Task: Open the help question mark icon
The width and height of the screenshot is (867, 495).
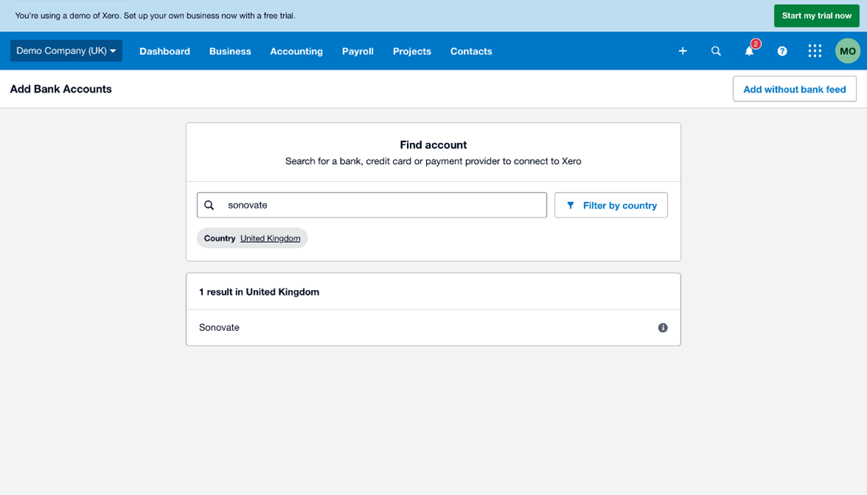Action: point(782,51)
